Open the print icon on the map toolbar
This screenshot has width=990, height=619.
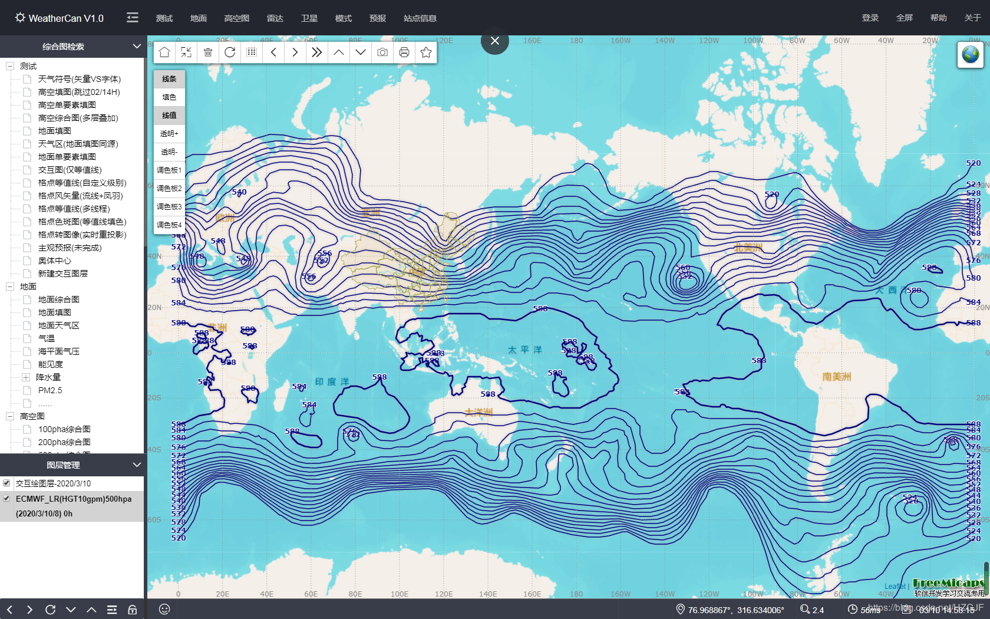(404, 52)
